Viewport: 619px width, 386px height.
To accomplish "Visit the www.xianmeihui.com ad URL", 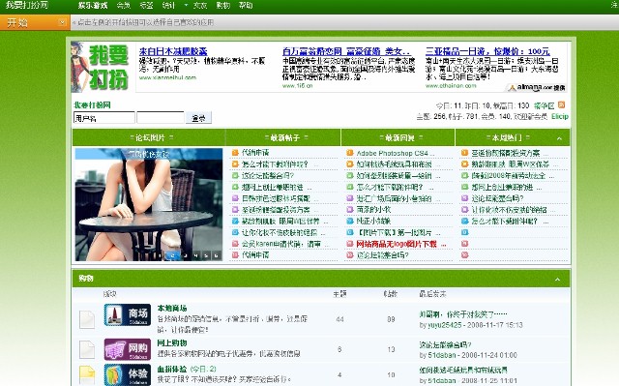I will point(167,77).
